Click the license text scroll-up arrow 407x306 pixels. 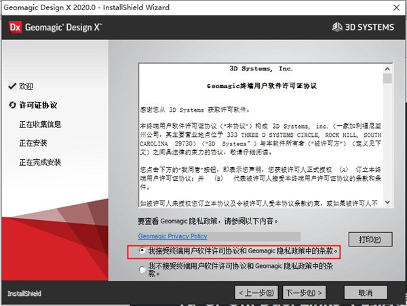tap(387, 69)
